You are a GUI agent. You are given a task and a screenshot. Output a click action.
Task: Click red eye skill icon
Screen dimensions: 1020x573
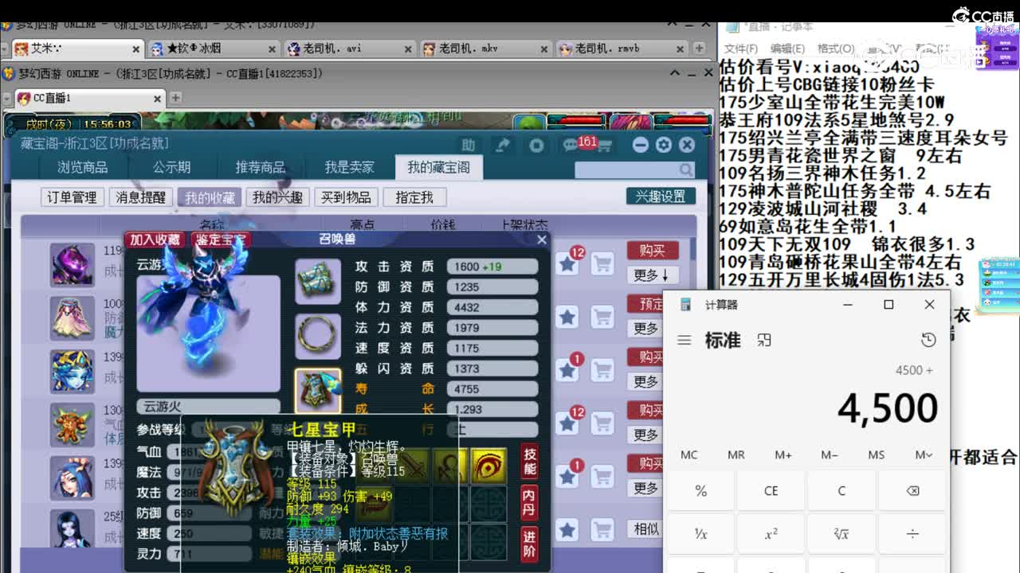[x=488, y=466]
